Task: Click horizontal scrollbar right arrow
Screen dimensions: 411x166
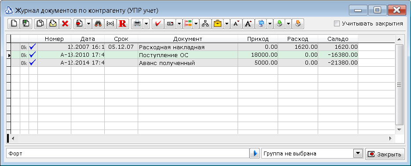Action: pyautogui.click(x=390, y=138)
